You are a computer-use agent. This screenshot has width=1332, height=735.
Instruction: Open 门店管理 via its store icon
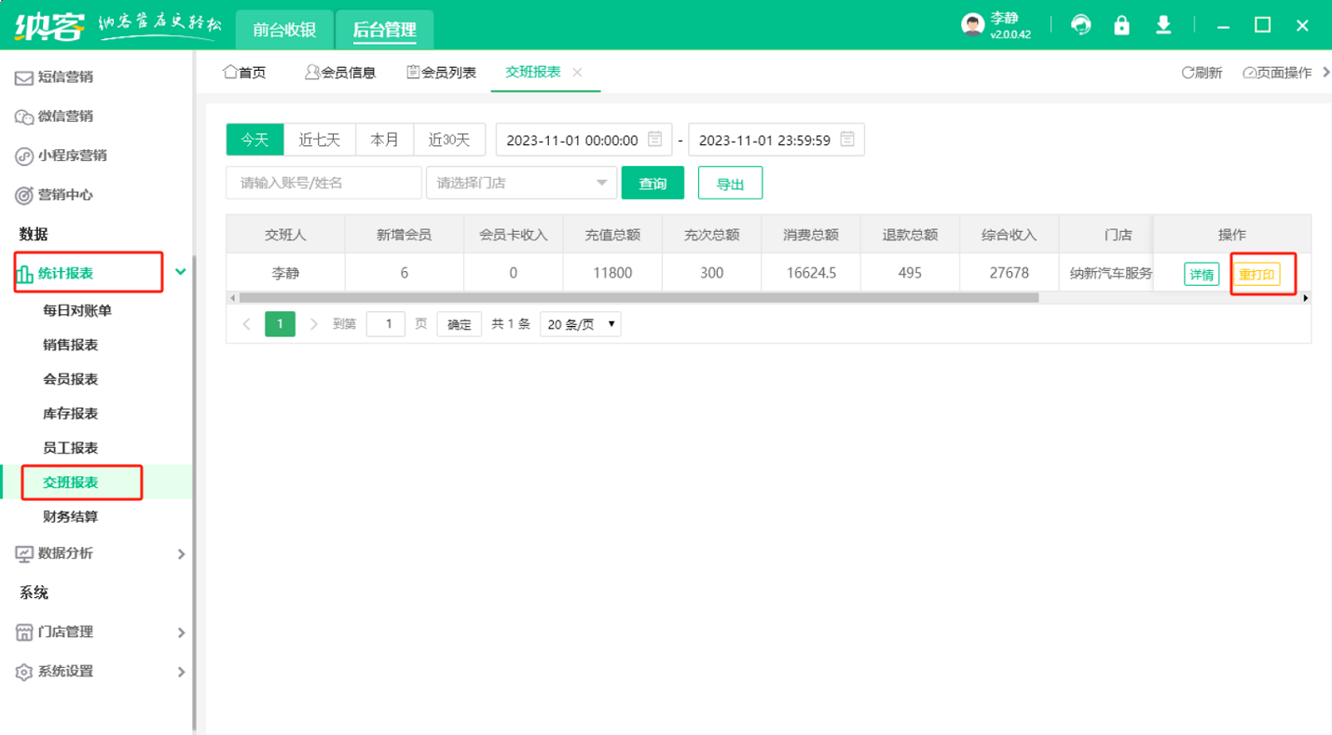[23, 632]
